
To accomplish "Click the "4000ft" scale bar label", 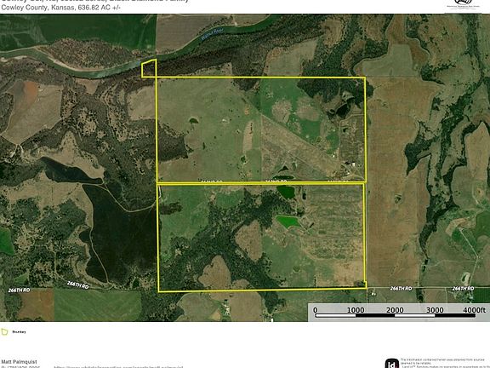I will (x=475, y=310).
